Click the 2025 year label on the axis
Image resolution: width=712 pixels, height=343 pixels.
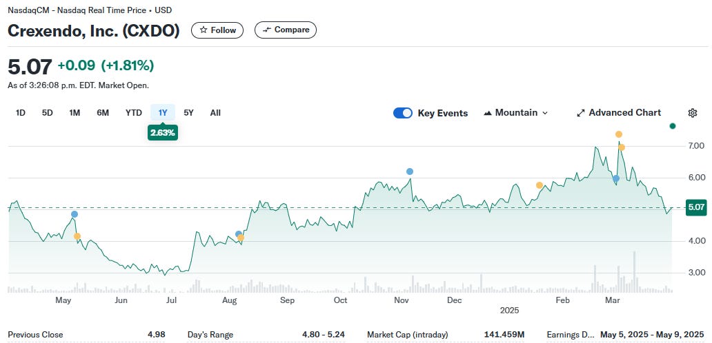pos(509,311)
